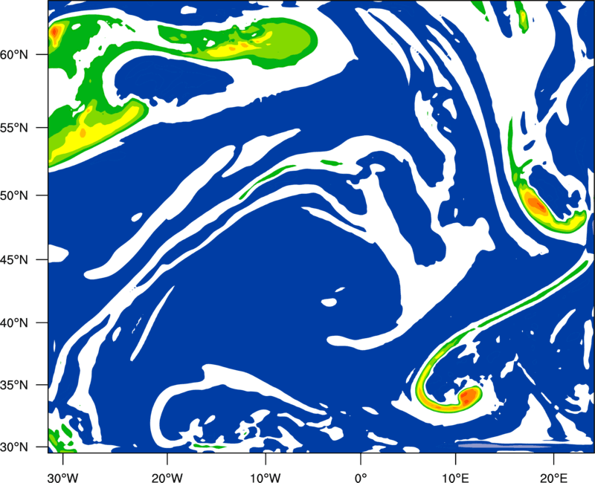Image resolution: width=595 pixels, height=483 pixels.
Task: Click the 0° longitude label
Action: [361, 478]
